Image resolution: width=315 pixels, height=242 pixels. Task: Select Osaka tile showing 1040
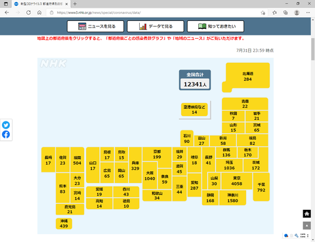coord(150,176)
